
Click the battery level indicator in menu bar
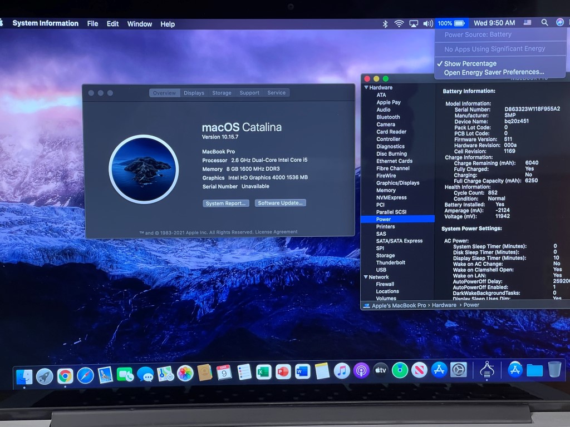tap(451, 23)
